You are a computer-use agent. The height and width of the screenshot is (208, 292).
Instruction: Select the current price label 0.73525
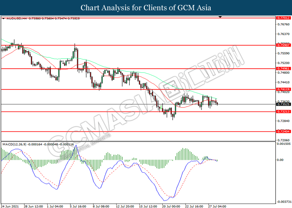tap(283, 104)
